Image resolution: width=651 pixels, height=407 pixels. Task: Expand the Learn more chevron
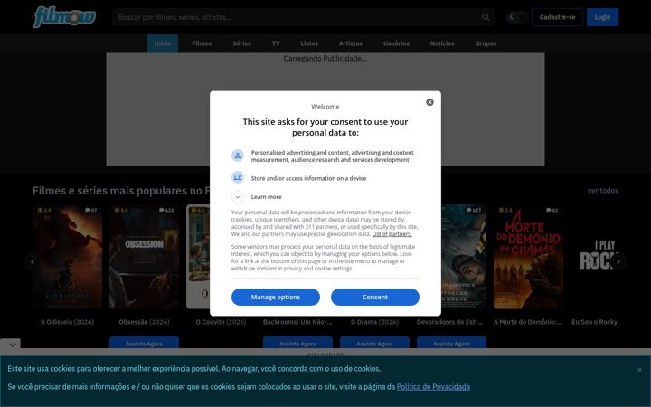click(x=238, y=197)
